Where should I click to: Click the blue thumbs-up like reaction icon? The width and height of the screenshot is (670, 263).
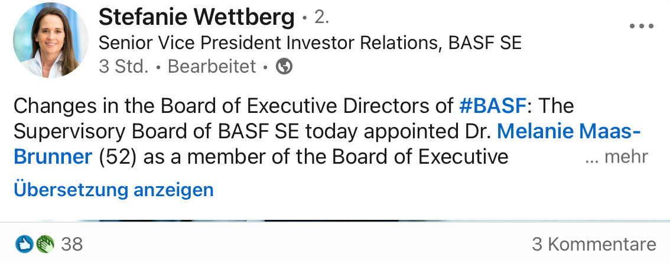tap(24, 243)
